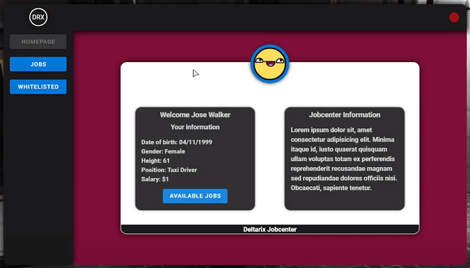Click the 'Deltarix Jobcenter' footer label

point(270,229)
